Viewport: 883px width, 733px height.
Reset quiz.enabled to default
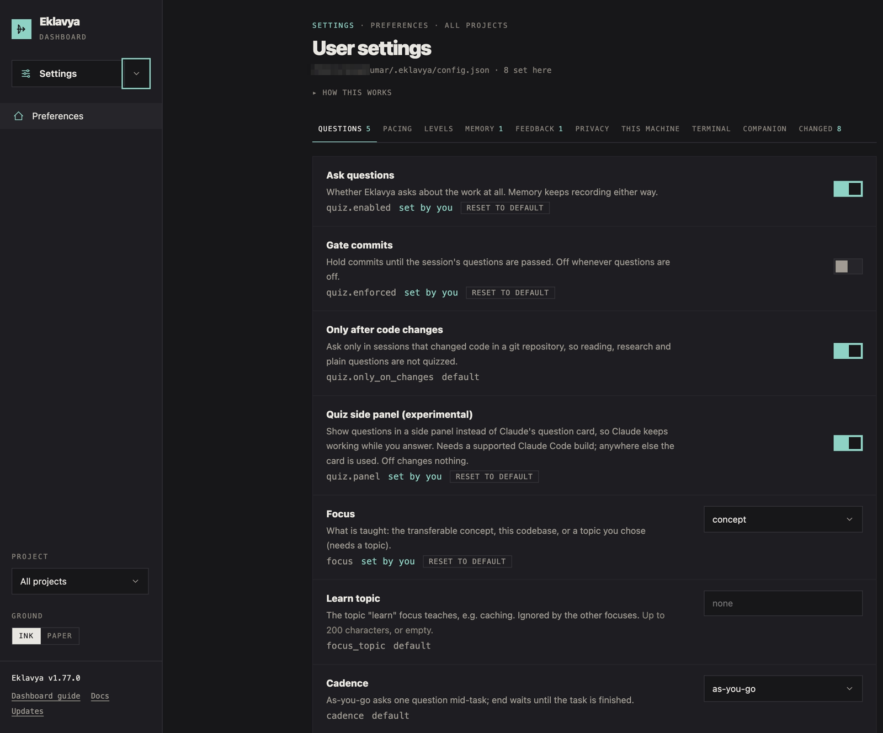pyautogui.click(x=505, y=208)
